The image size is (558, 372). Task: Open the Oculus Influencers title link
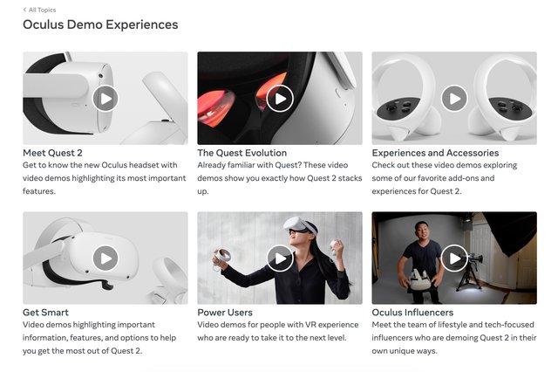(412, 313)
